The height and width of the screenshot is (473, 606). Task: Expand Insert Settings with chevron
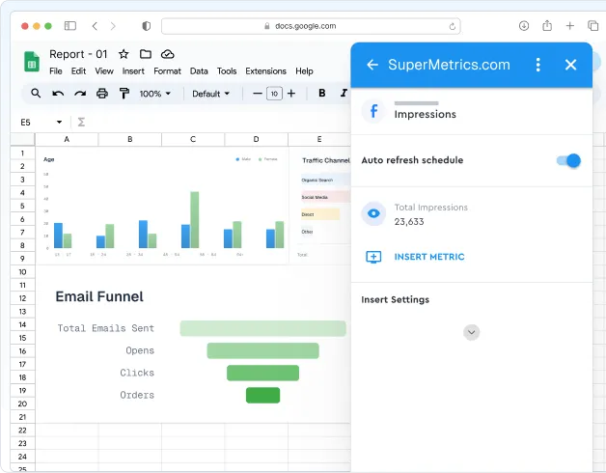point(472,332)
